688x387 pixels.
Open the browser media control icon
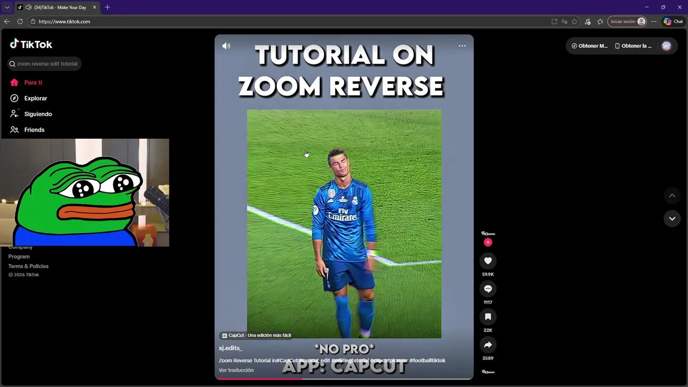(x=587, y=21)
